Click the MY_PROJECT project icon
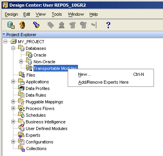 click(x=13, y=42)
